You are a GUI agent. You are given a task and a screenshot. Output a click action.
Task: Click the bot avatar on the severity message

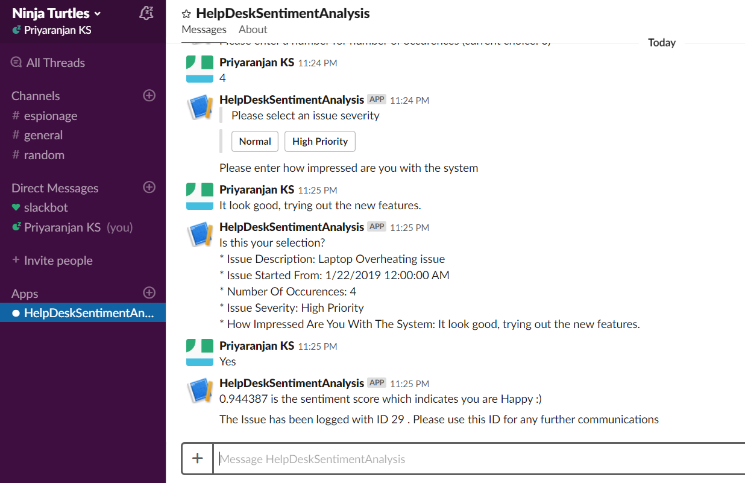tap(200, 107)
